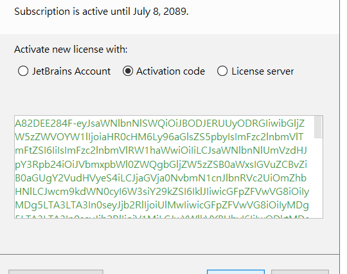Click the 'Activation code' option label
Image resolution: width=347 pixels, height=274 pixels.
[171, 71]
